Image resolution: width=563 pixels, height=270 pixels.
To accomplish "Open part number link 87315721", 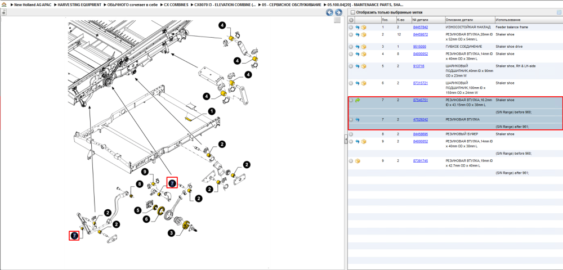I will click(x=420, y=83).
